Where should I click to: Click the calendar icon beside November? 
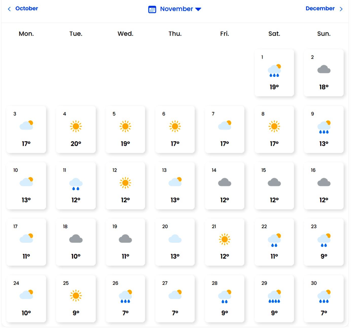(x=152, y=10)
